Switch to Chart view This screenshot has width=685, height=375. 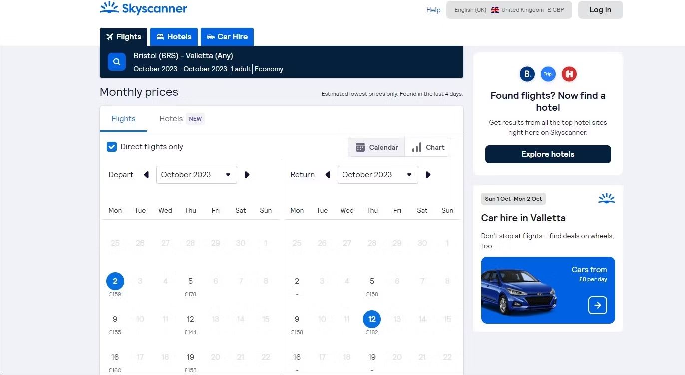tap(428, 147)
